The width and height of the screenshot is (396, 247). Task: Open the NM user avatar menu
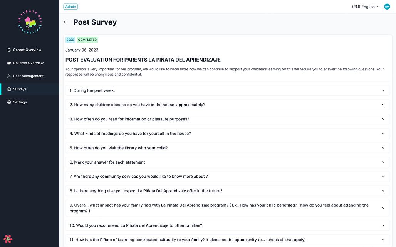[x=387, y=7]
